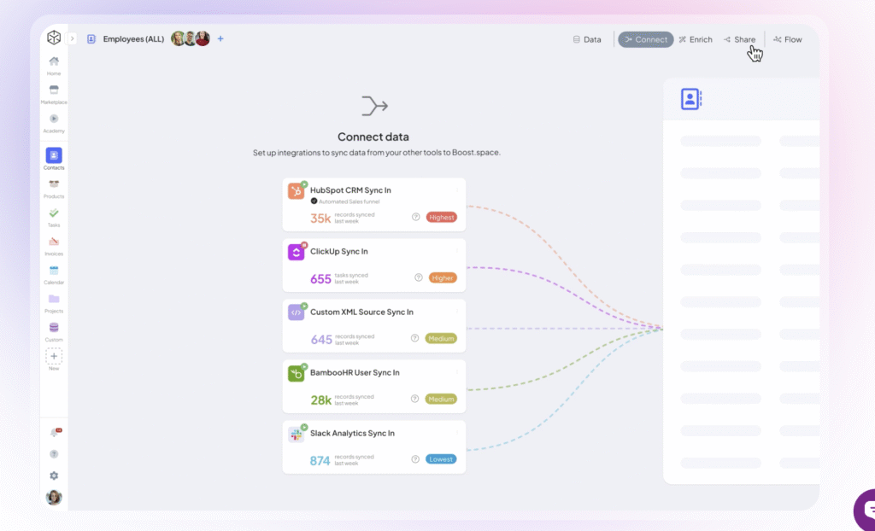Screen dimensions: 875x531
Task: Open settings gear in the sidebar
Action: click(54, 476)
